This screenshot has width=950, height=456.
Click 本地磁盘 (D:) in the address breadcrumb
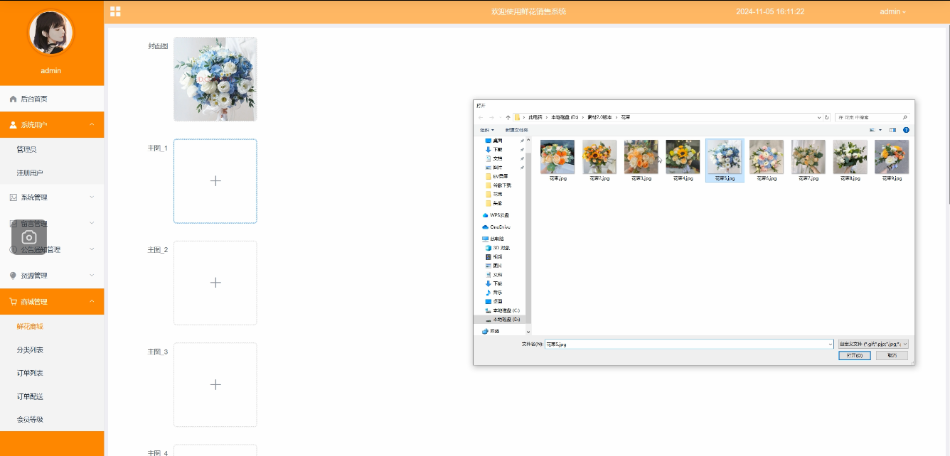pos(566,117)
